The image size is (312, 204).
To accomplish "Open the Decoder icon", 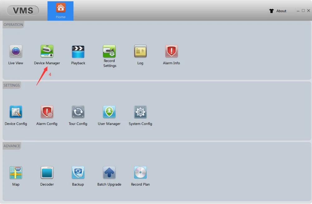I will [x=47, y=172].
